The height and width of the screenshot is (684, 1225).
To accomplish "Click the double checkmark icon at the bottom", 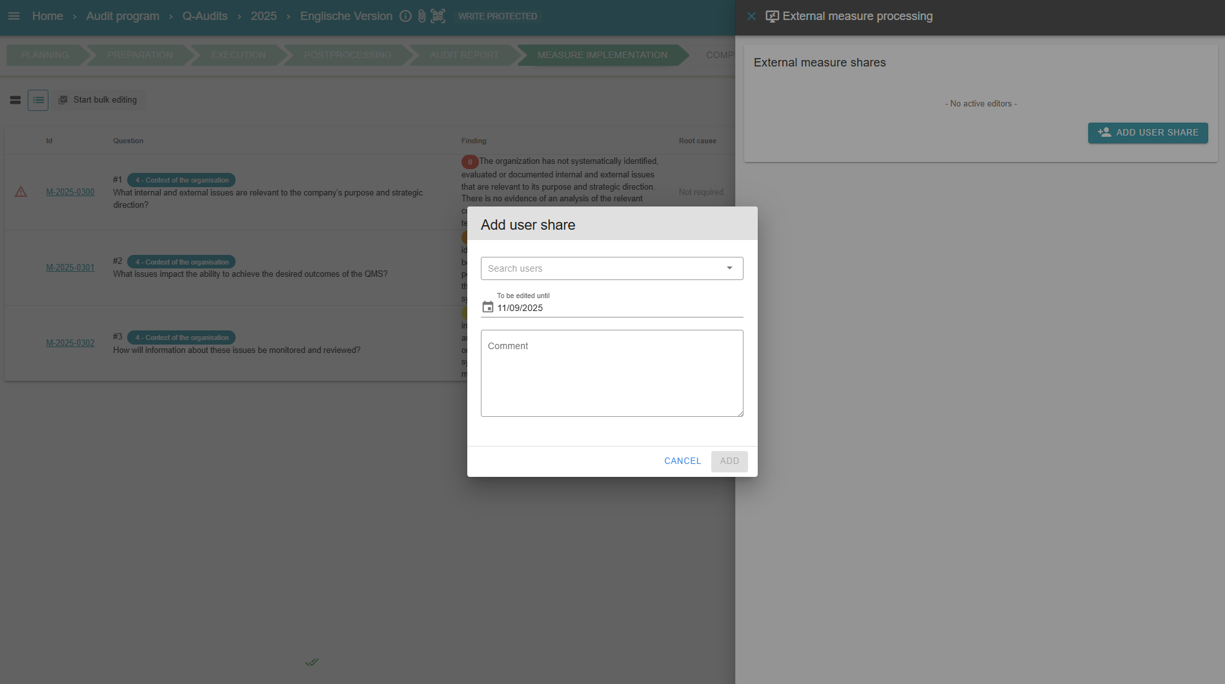I will 312,662.
